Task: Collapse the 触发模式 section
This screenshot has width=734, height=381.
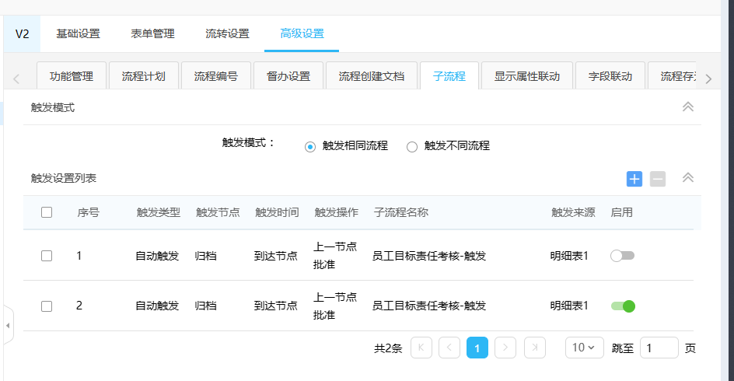Action: tap(687, 107)
